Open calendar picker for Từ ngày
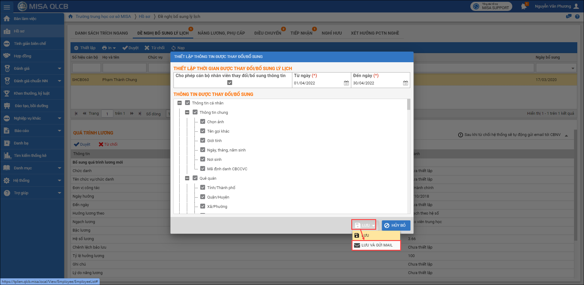 346,83
